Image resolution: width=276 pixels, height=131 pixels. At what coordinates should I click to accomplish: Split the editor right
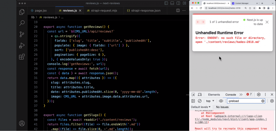(x=178, y=10)
